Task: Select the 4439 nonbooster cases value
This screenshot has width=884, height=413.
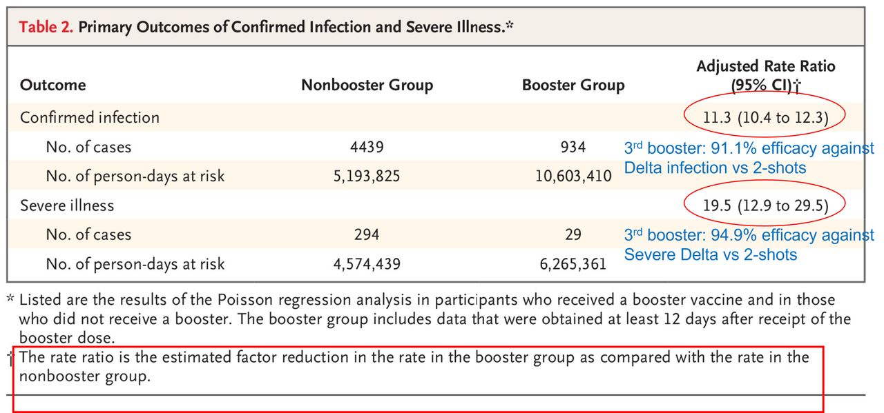Action: pyautogui.click(x=367, y=147)
